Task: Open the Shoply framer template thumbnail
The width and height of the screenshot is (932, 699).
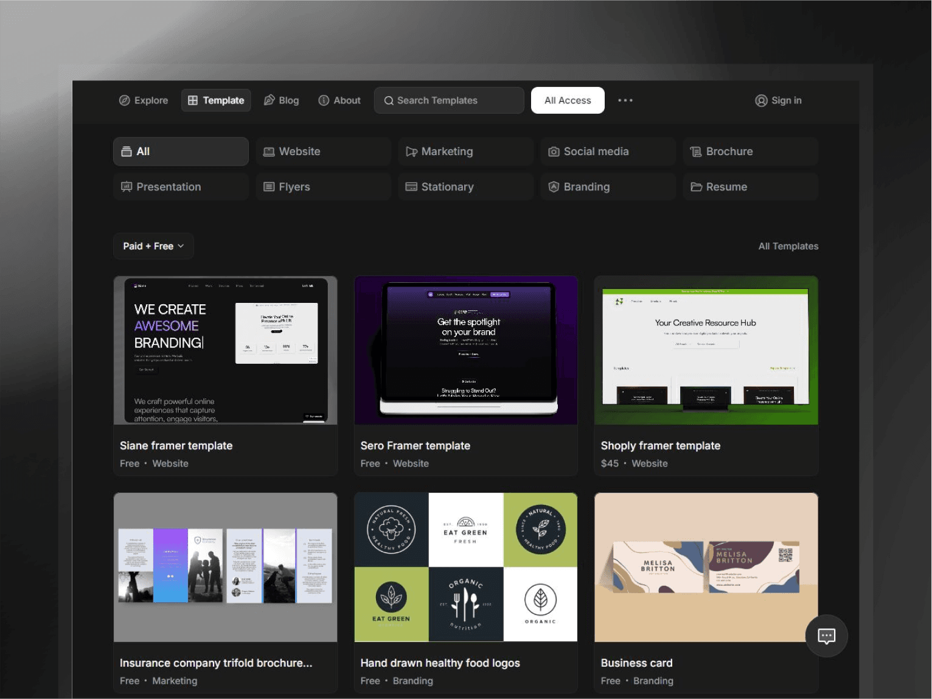Action: click(706, 350)
